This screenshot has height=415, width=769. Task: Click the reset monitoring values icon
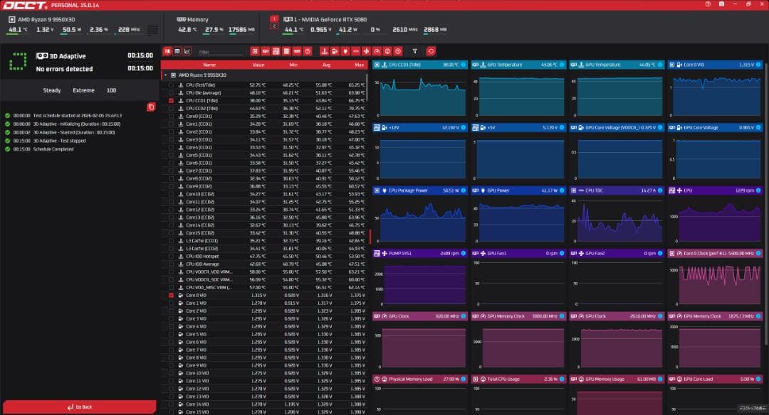pos(430,51)
